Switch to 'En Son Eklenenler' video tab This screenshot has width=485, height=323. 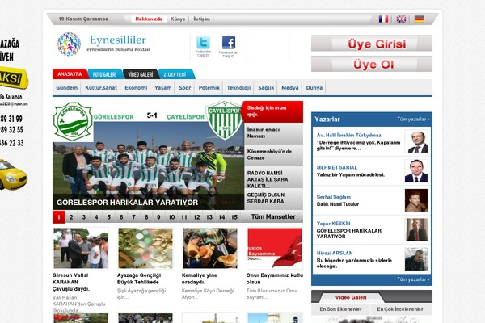click(340, 309)
